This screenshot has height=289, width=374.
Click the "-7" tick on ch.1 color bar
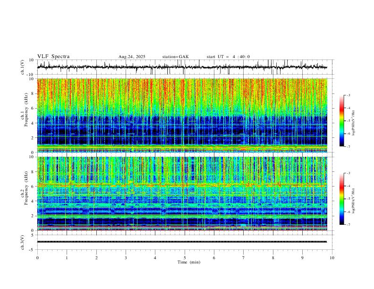(348, 146)
